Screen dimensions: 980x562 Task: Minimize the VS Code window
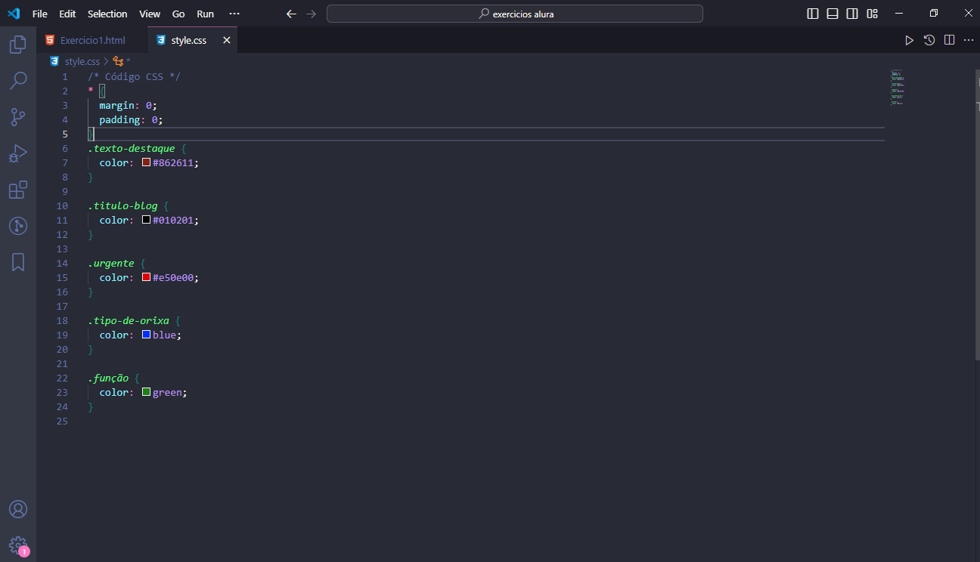pyautogui.click(x=899, y=14)
